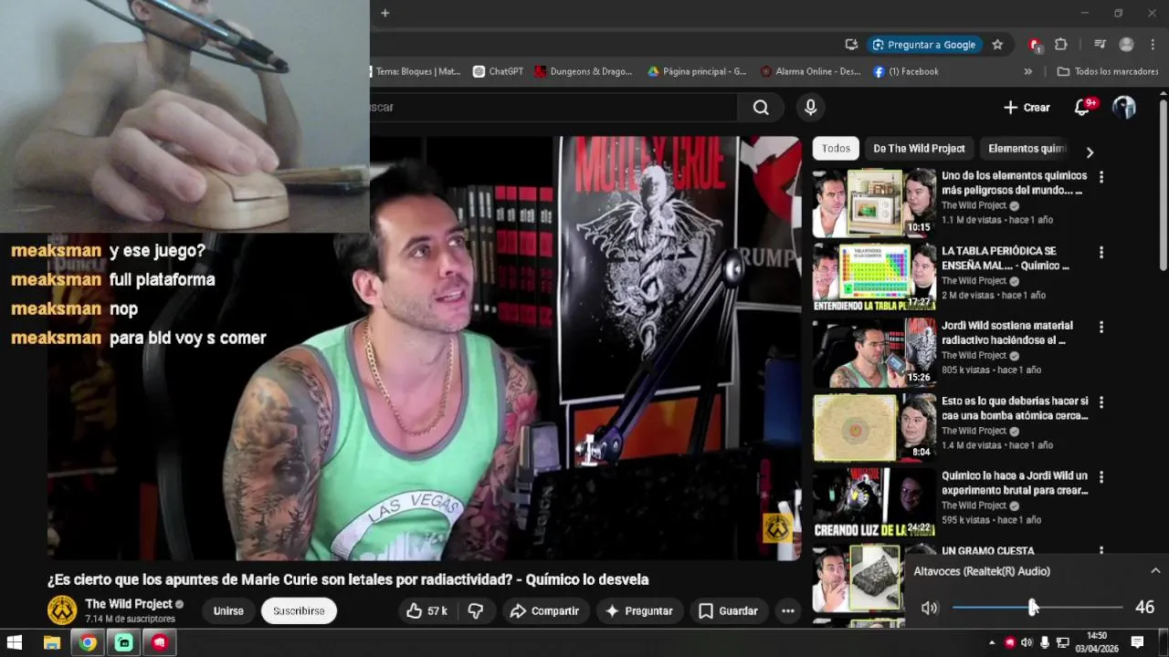This screenshot has width=1169, height=657.
Task: Open Chrome three-dot menu
Action: 1153,44
